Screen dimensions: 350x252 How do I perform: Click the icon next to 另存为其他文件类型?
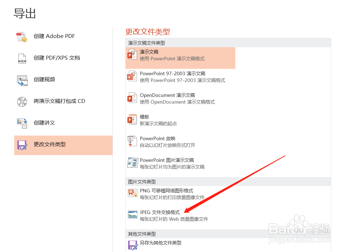pyautogui.click(x=132, y=245)
